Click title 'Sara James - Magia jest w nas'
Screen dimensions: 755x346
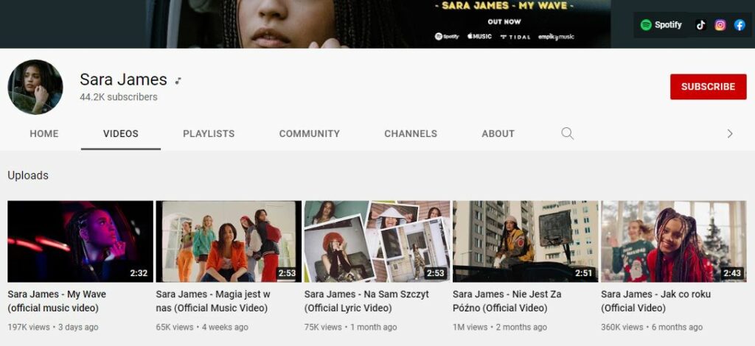(x=213, y=301)
